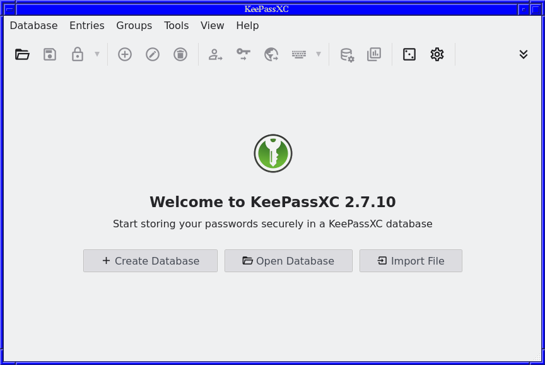The height and width of the screenshot is (365, 545).
Task: Open the Tools menu
Action: [x=176, y=25]
